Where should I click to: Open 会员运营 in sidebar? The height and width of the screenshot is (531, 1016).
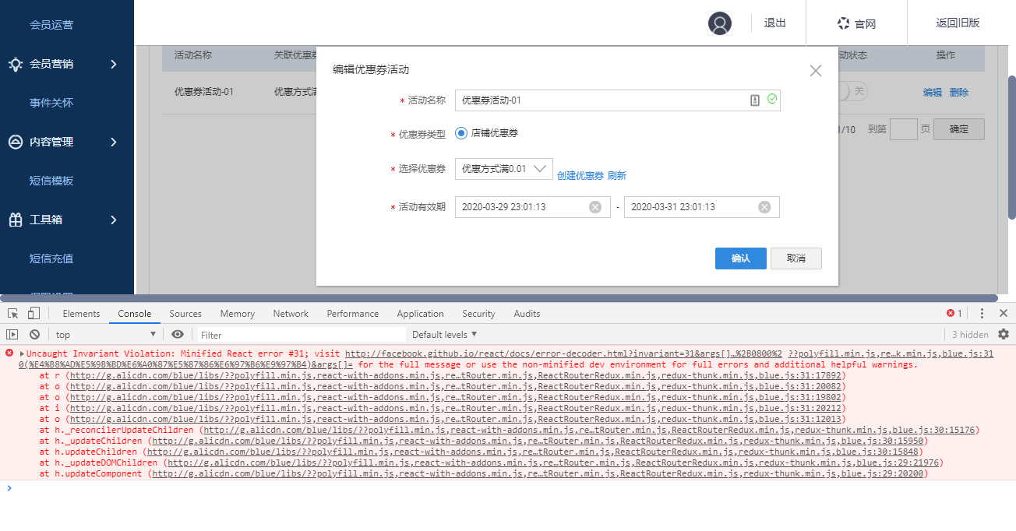pos(51,25)
